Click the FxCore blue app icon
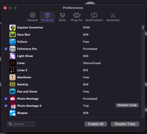The width and height of the screenshot is (147, 134). pyautogui.click(x=13, y=42)
